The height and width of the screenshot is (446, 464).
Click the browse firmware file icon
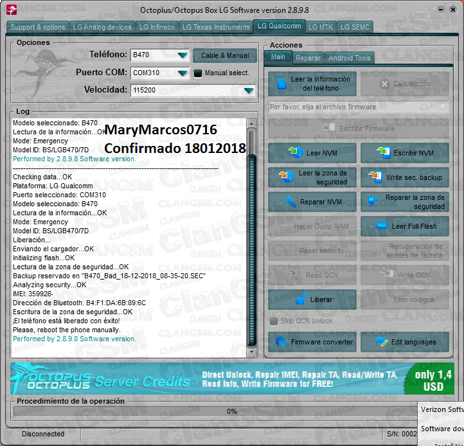click(442, 107)
